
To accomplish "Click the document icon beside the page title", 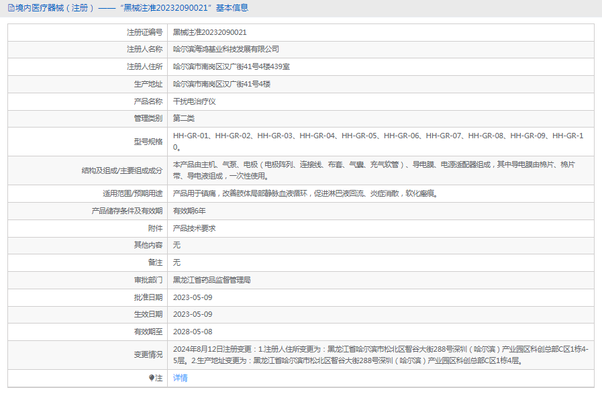I will 11,7.
